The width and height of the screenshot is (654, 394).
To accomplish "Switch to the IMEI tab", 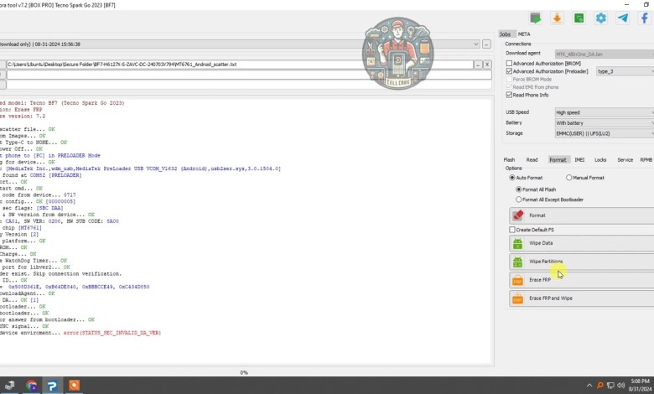I will [579, 159].
